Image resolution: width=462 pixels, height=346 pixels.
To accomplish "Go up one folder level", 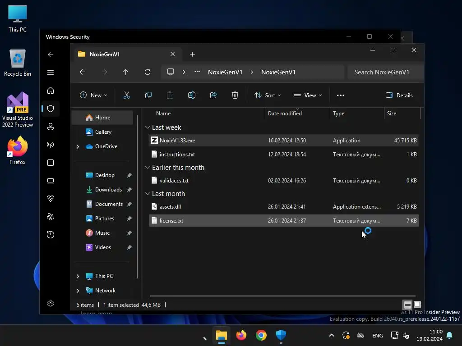I will click(x=126, y=72).
